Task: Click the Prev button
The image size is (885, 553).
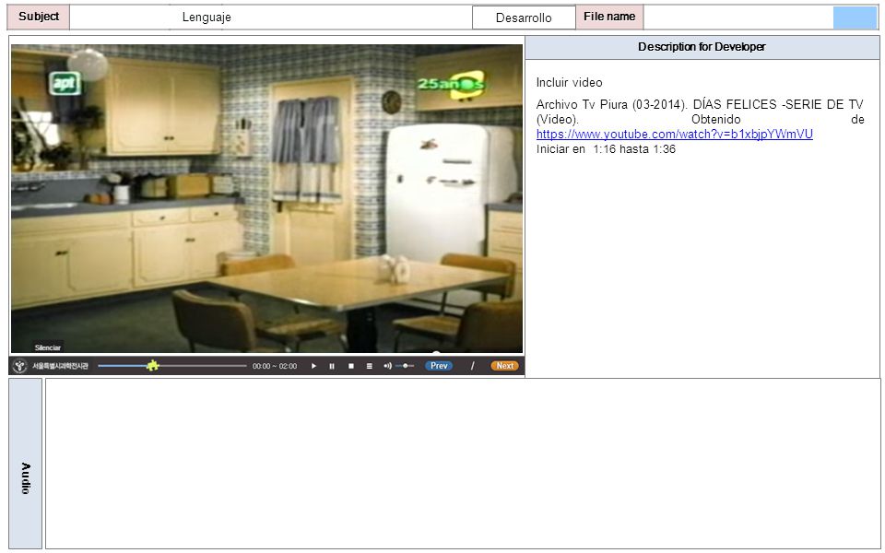Action: click(x=439, y=366)
